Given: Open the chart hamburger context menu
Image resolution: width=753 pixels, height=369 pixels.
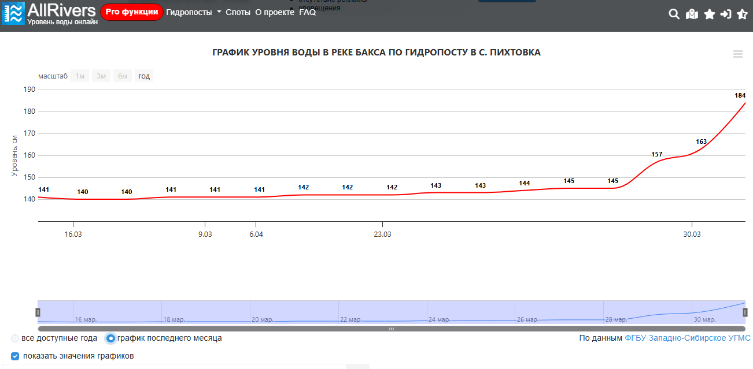Looking at the screenshot, I should (x=737, y=54).
